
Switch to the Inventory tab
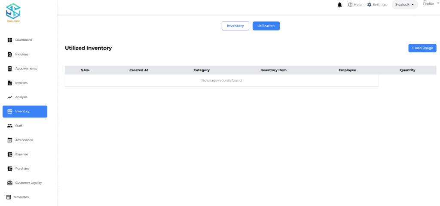point(235,26)
